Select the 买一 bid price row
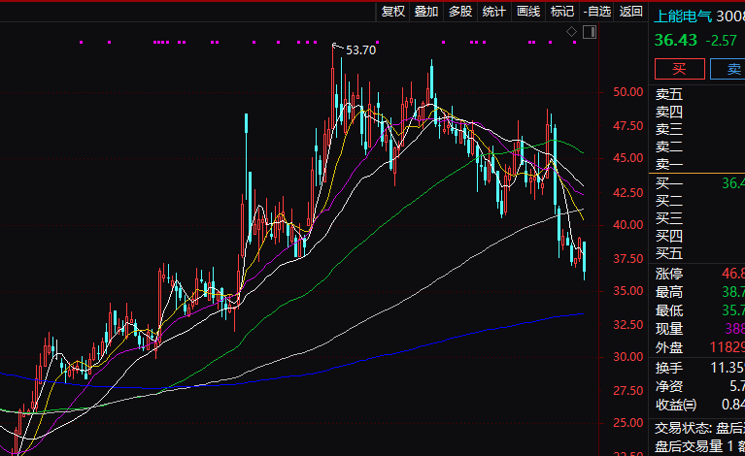This screenshot has height=456, width=745. click(x=669, y=183)
